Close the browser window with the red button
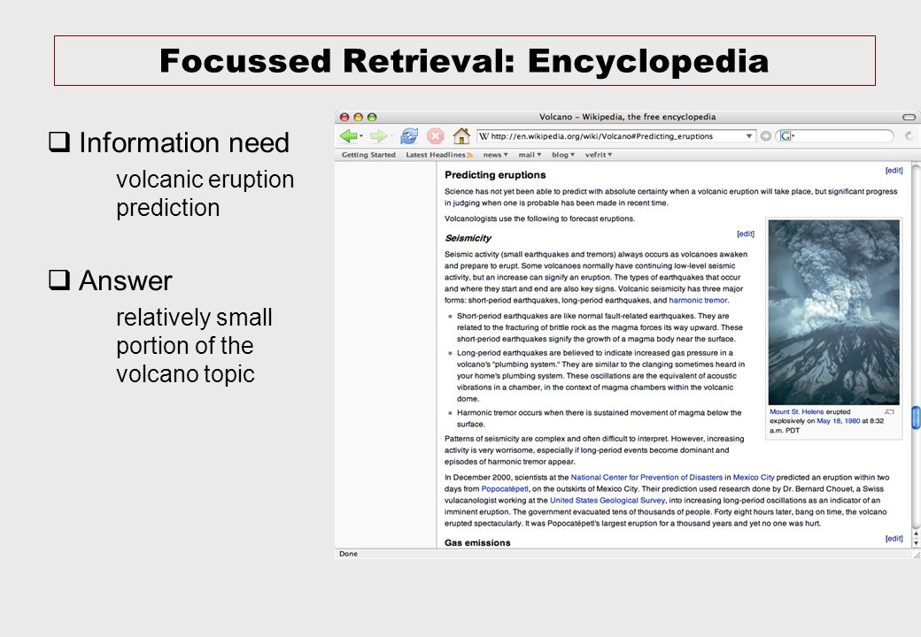The height and width of the screenshot is (637, 921). pyautogui.click(x=344, y=117)
